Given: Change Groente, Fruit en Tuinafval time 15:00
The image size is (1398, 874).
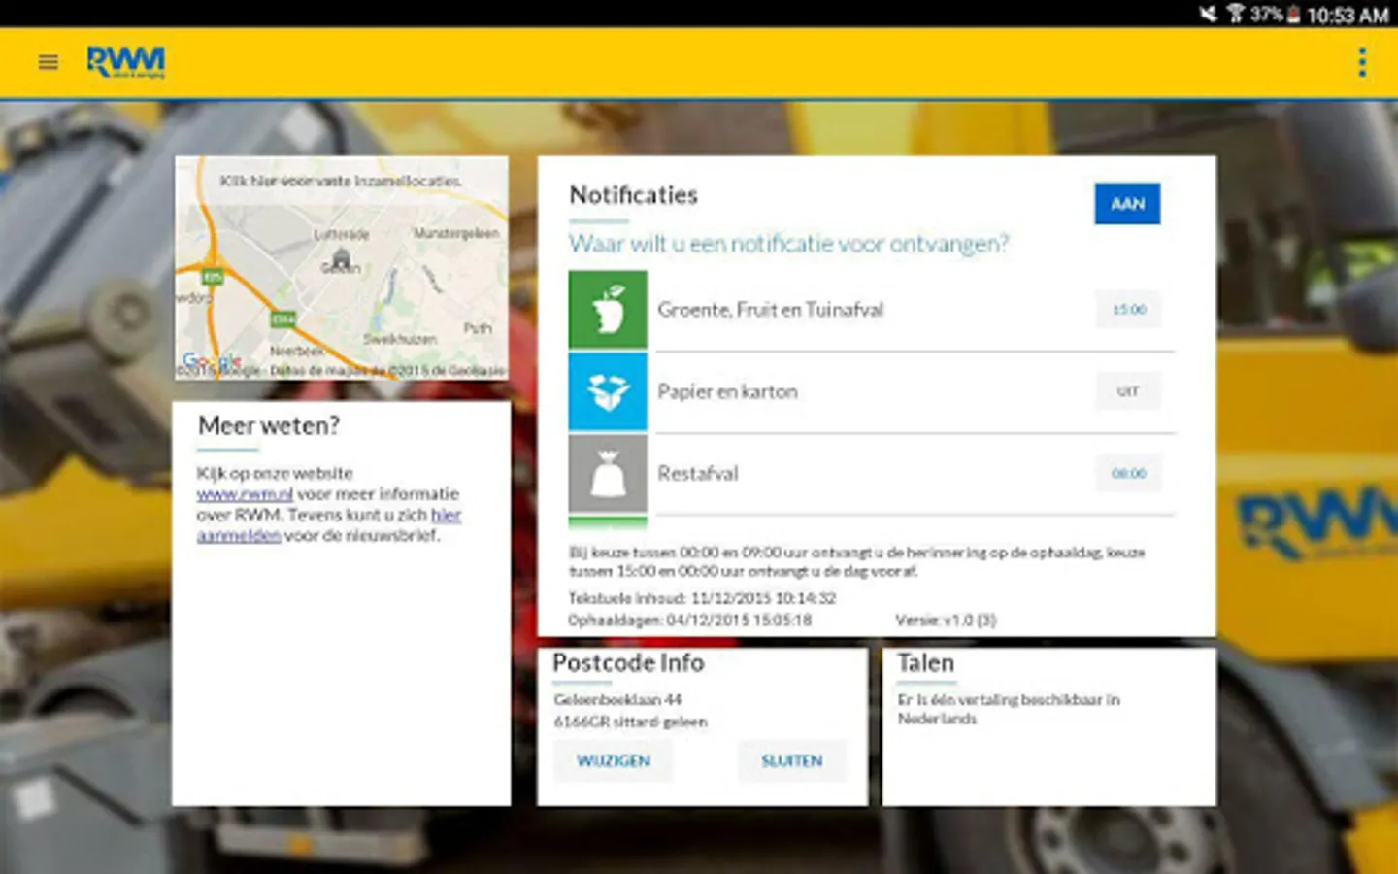Looking at the screenshot, I should coord(1128,310).
